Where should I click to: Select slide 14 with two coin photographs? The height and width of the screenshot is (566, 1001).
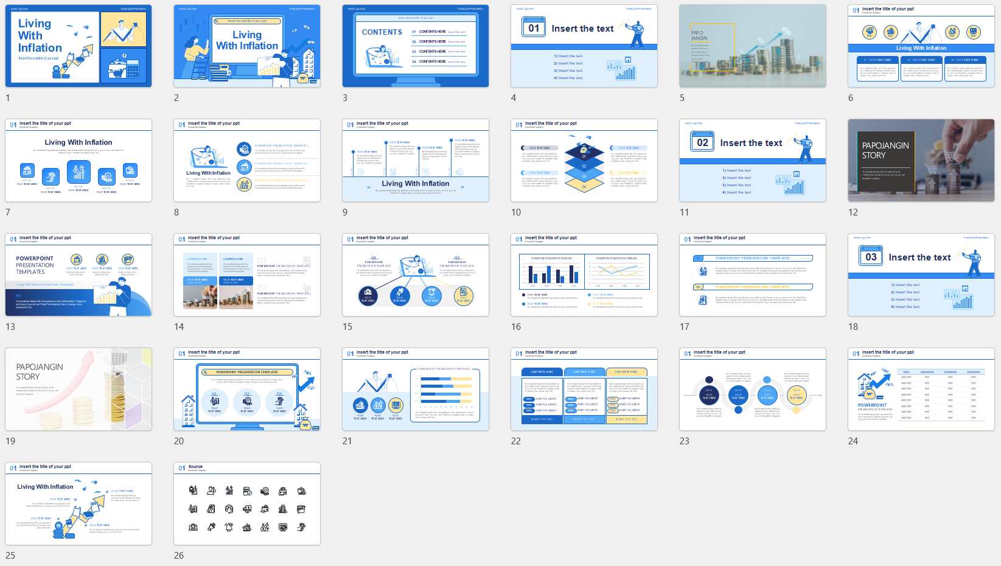247,275
